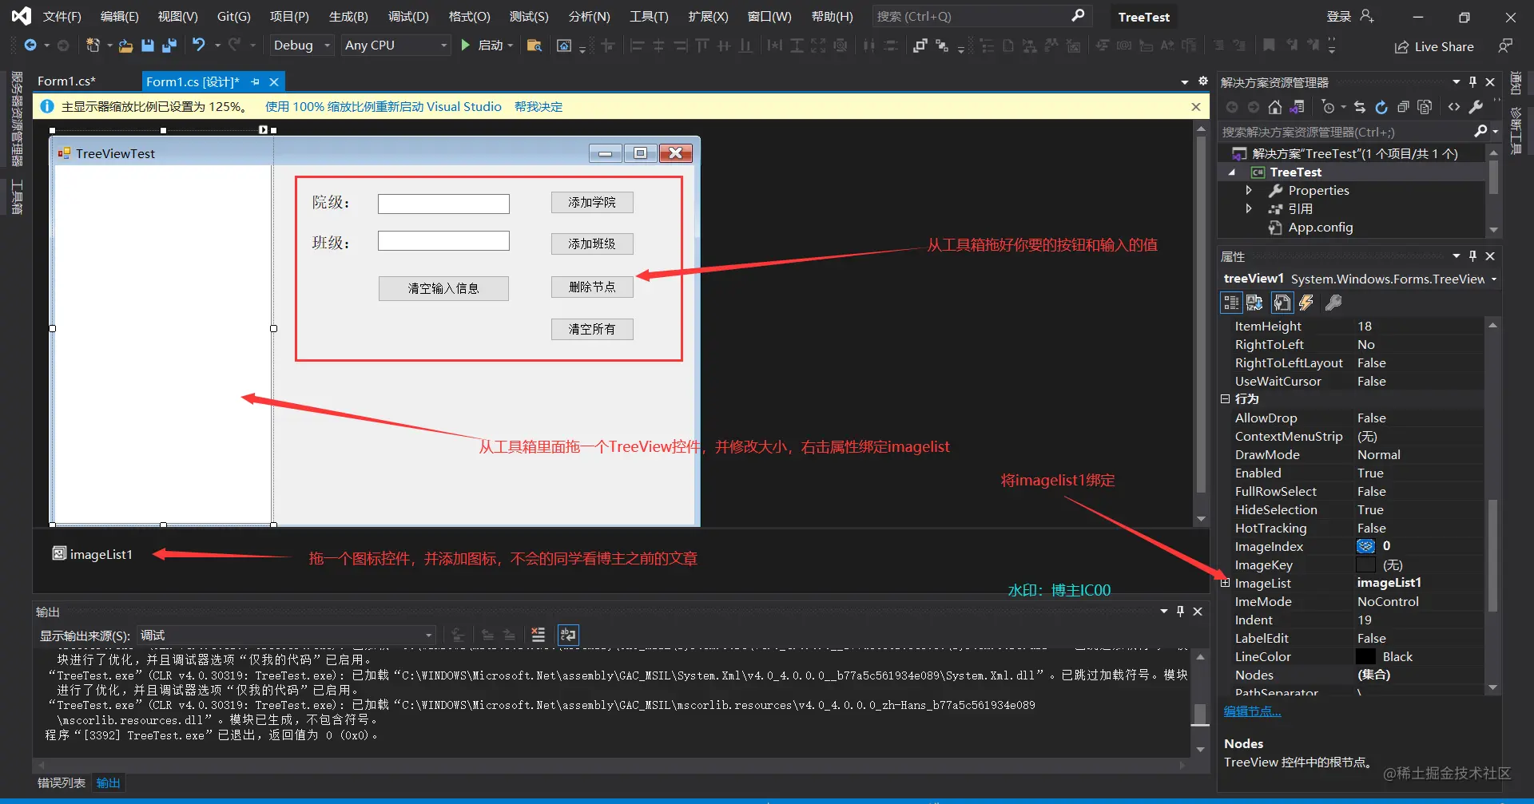Toggle the Categorized view in Properties

[x=1231, y=303]
